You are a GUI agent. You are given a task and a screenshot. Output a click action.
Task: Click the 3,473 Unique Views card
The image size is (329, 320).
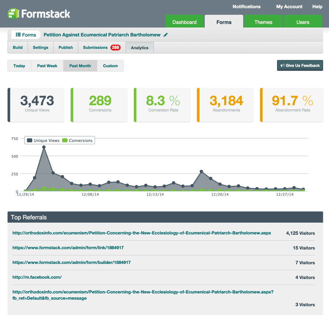pyautogui.click(x=36, y=105)
